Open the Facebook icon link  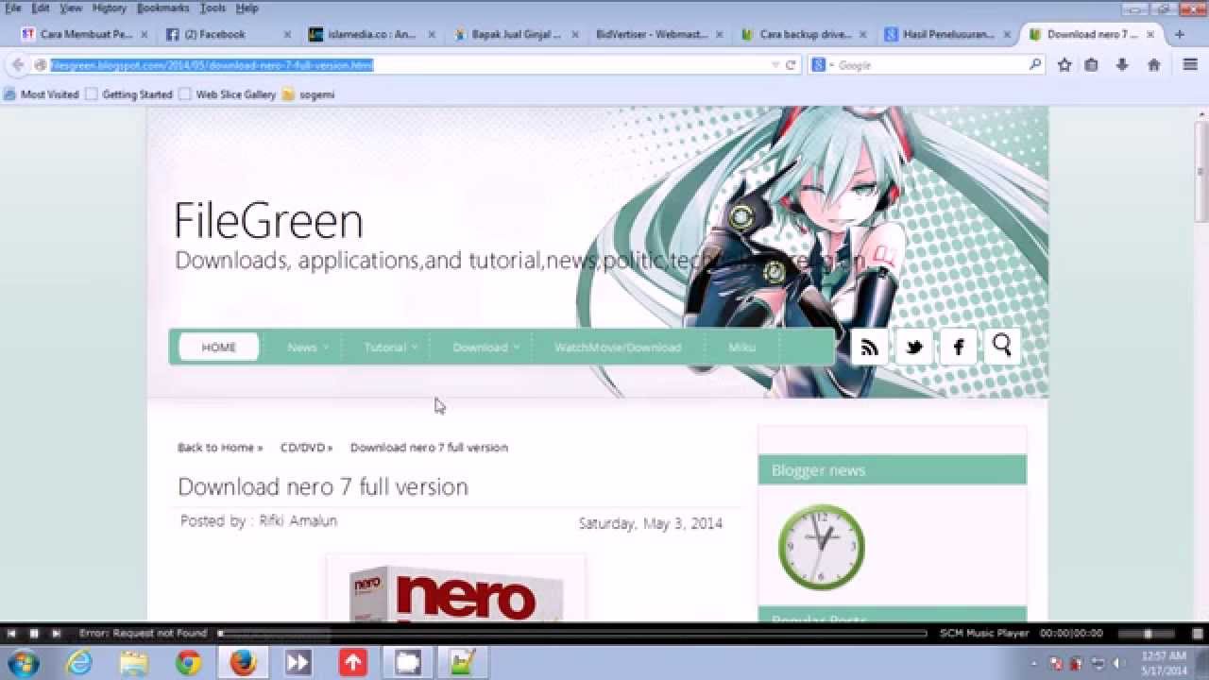pos(958,347)
